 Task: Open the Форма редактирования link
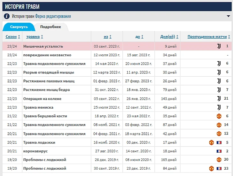(x=53, y=16)
